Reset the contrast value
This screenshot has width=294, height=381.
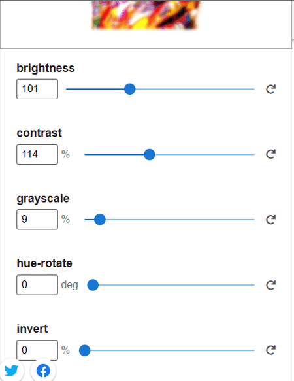[270, 154]
